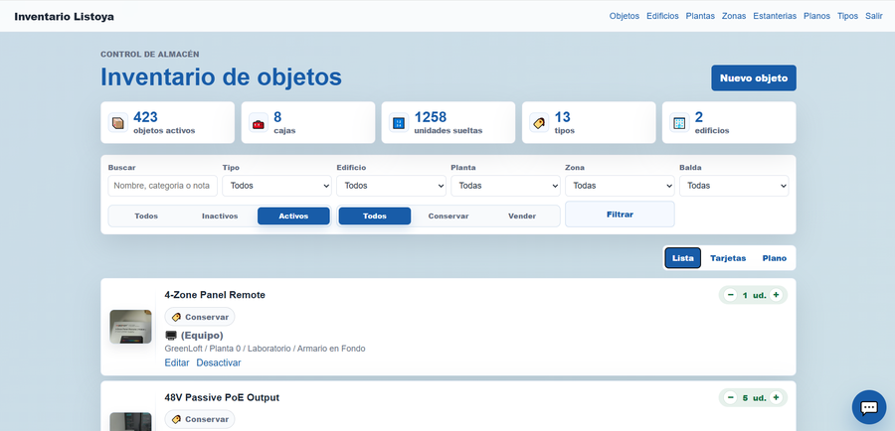Open the Edificio dropdown

point(391,186)
